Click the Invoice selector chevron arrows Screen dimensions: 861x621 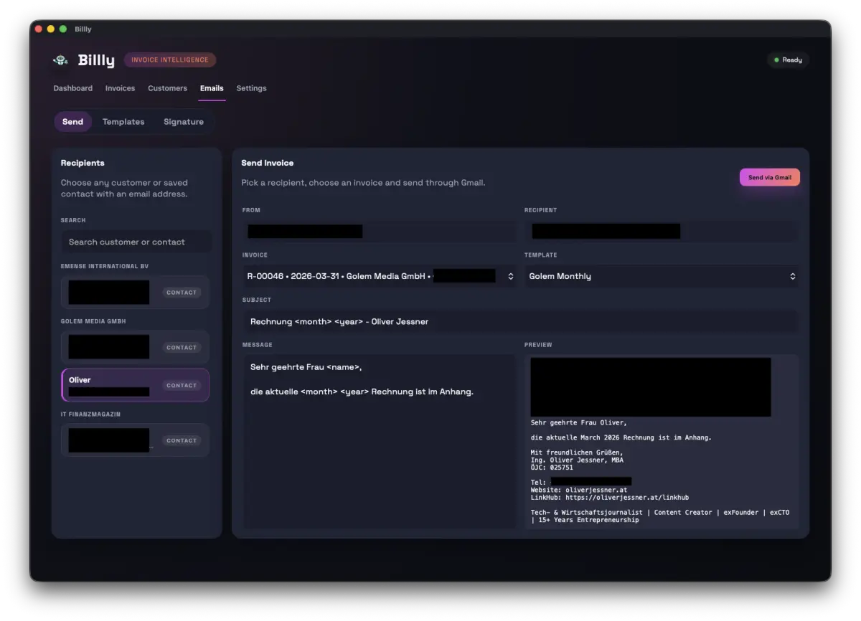coord(510,276)
